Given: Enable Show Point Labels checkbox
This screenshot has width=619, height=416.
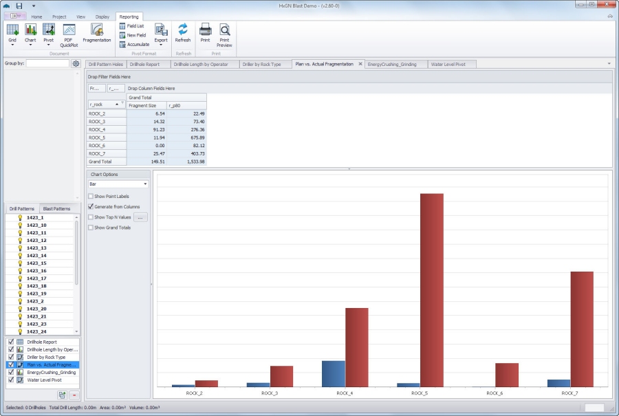Looking at the screenshot, I should (x=91, y=197).
